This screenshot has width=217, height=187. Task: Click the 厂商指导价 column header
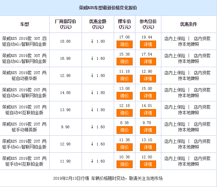(65, 24)
